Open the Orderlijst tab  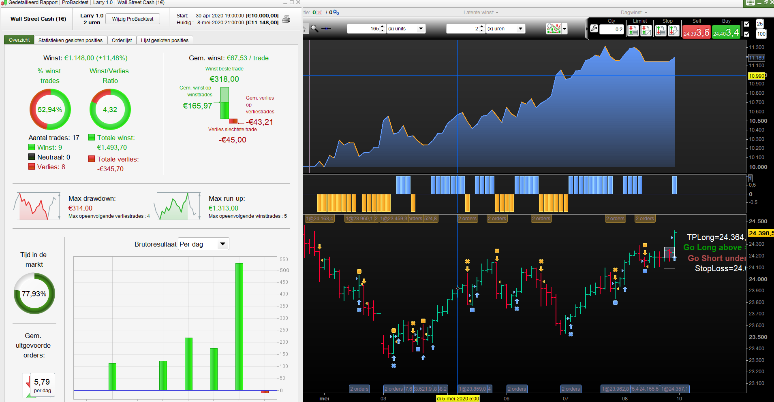[122, 40]
